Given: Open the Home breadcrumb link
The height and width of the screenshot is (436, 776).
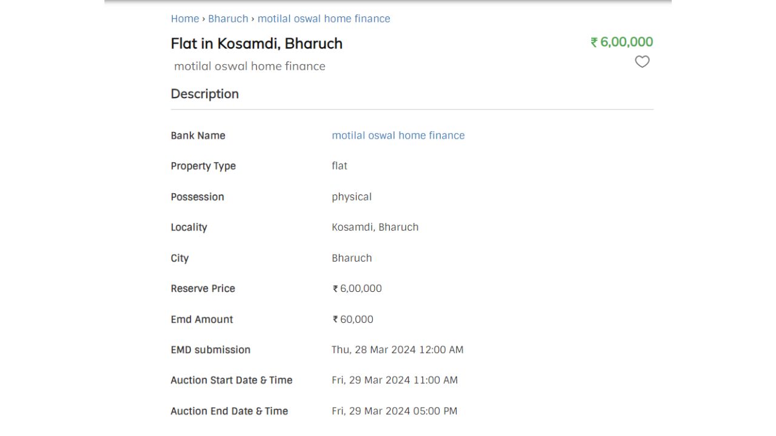Looking at the screenshot, I should [x=185, y=19].
